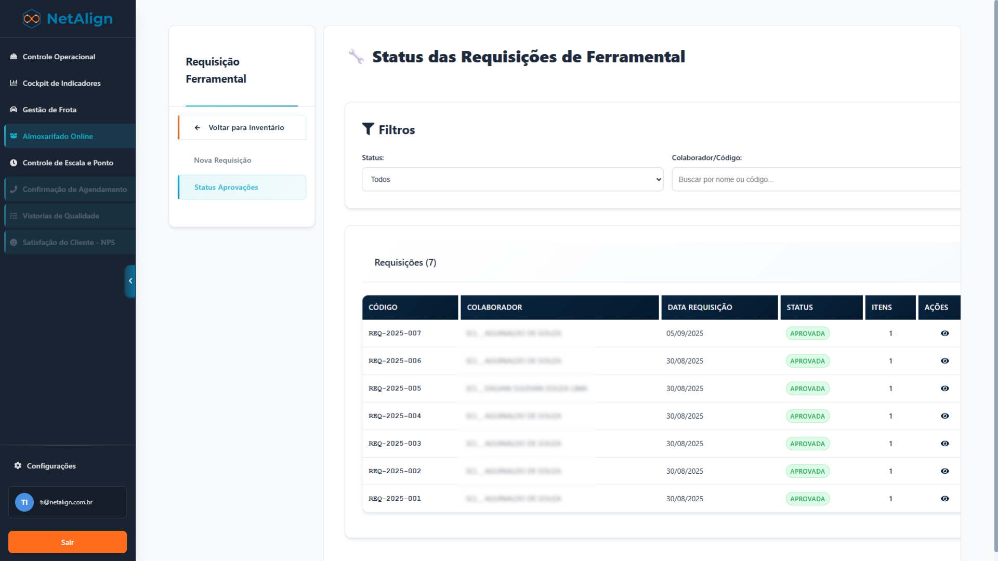Collapse the sidebar using the chevron arrow

click(x=130, y=281)
